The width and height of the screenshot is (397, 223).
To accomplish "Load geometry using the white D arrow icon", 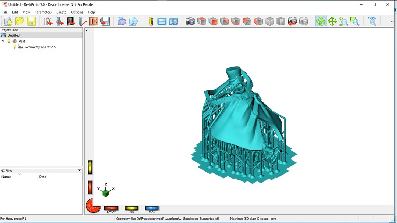I will 47,21.
